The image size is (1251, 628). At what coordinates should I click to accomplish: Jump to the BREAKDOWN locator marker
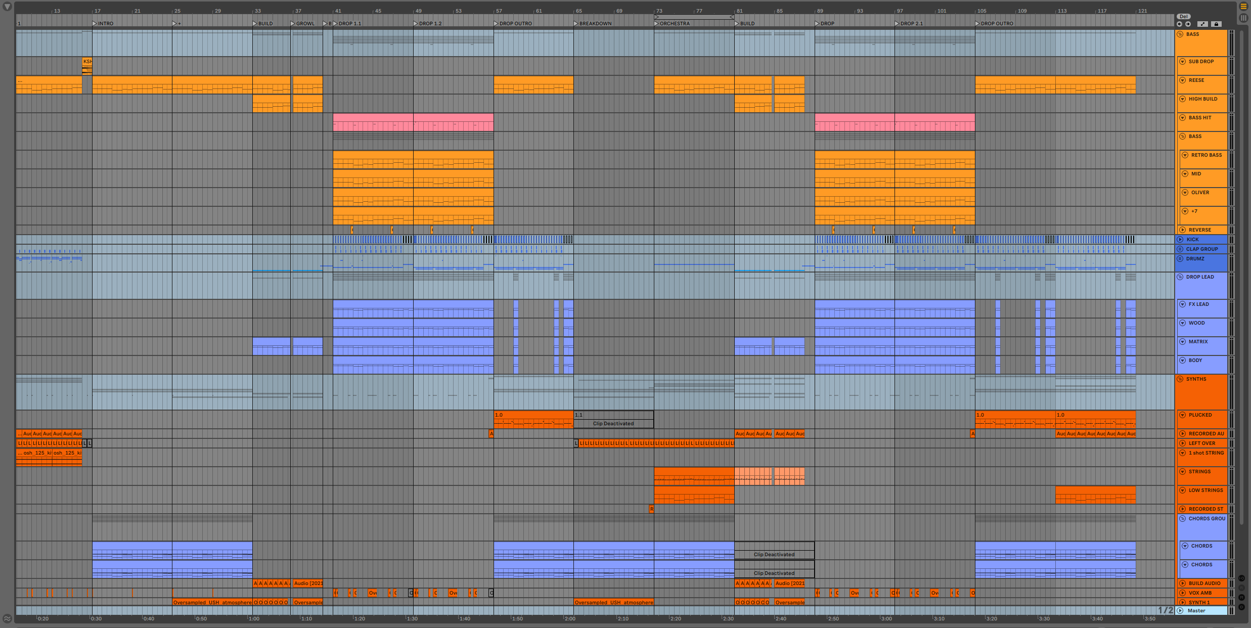coord(576,24)
